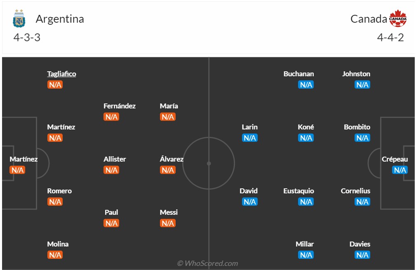Click the Canada maple leaf crest
Image resolution: width=416 pixels, height=270 pixels.
397,19
